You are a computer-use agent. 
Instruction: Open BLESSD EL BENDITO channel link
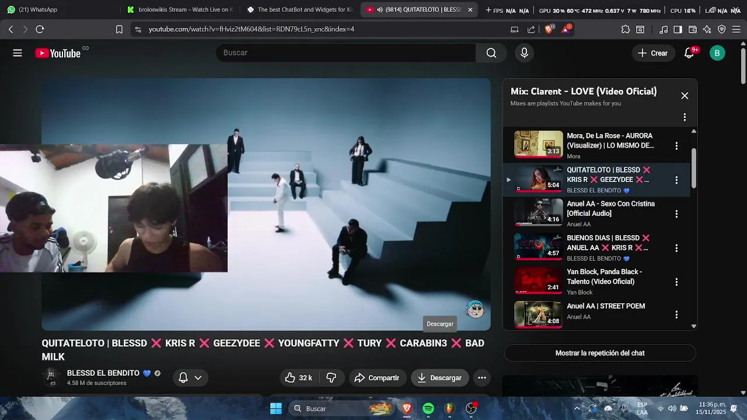(x=103, y=373)
